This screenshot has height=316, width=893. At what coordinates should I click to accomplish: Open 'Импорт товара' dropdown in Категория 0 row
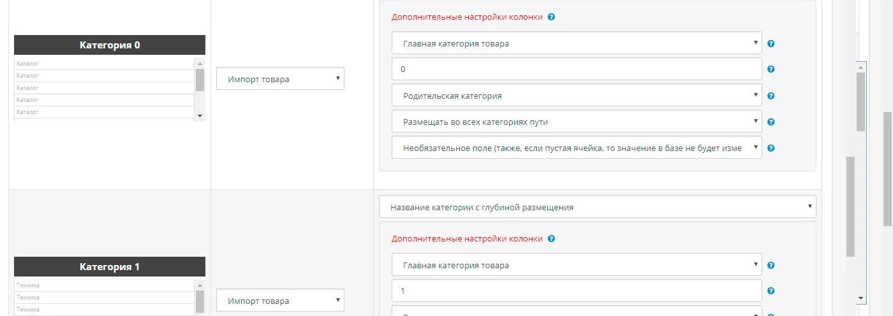(x=280, y=79)
